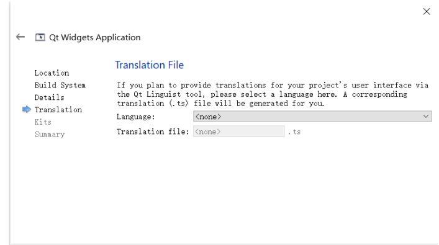This screenshot has height=245, width=439.
Task: Click the <none> text in Language box
Action: [x=208, y=117]
